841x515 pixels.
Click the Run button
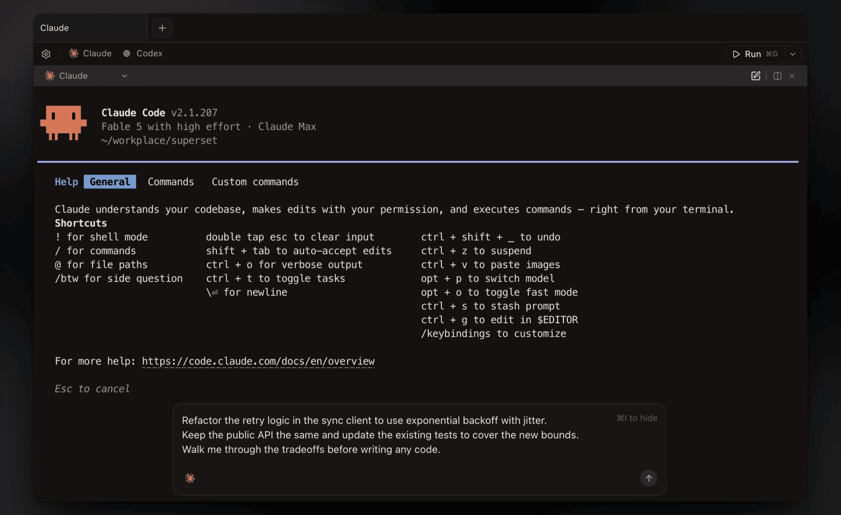click(755, 54)
